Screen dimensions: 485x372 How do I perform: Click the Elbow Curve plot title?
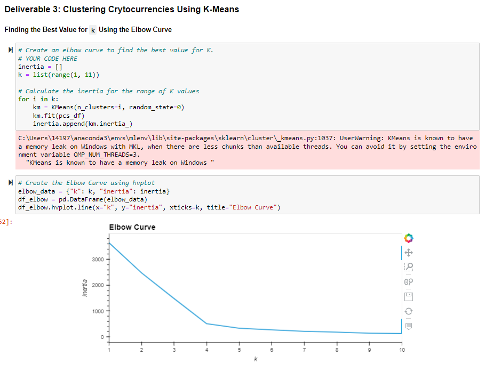tap(132, 227)
